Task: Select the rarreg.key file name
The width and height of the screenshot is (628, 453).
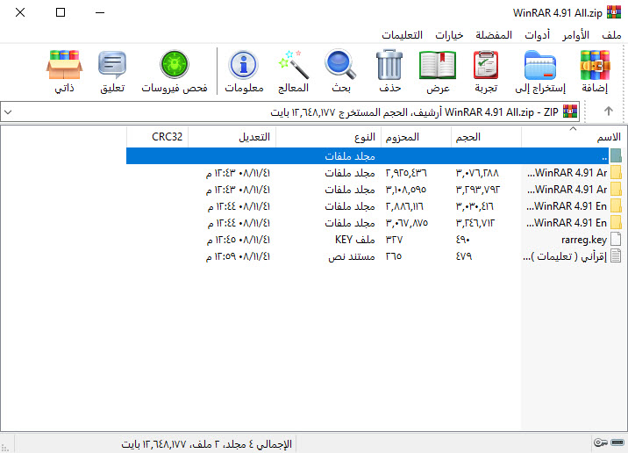Action: tap(584, 240)
